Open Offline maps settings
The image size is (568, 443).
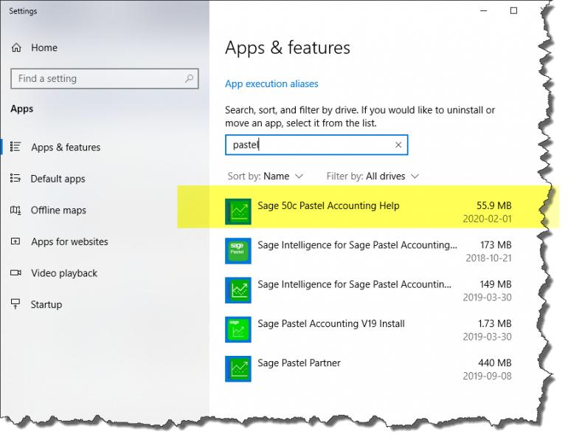tap(58, 210)
